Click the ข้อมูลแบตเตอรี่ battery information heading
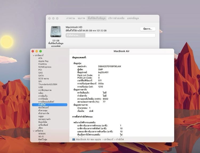 pos(79,57)
